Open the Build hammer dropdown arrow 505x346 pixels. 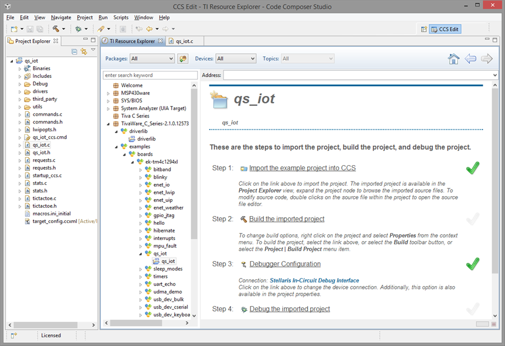tap(63, 29)
